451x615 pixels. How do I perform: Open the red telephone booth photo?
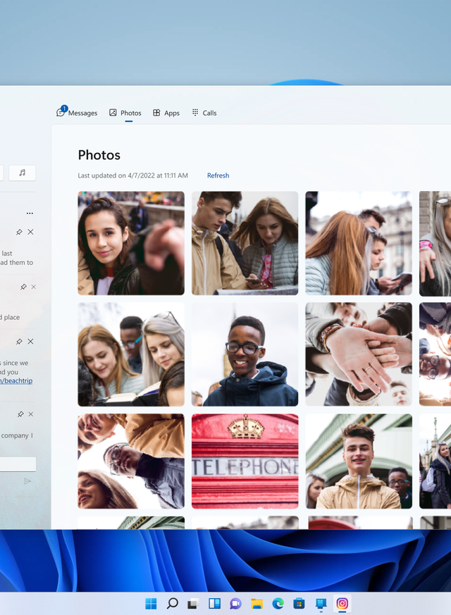pyautogui.click(x=245, y=461)
